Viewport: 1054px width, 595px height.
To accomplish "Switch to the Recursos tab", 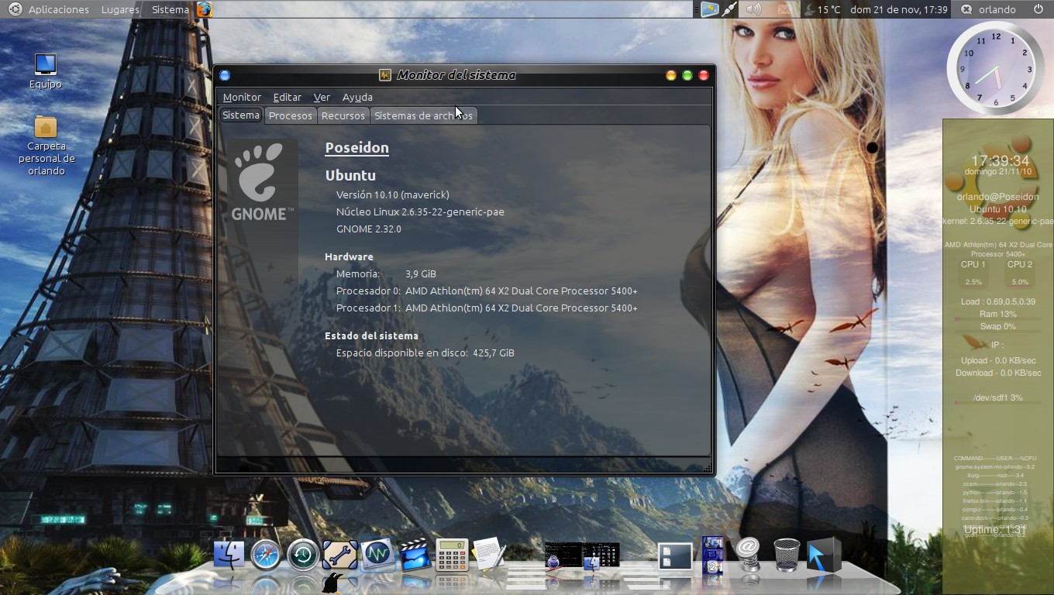I will 343,115.
